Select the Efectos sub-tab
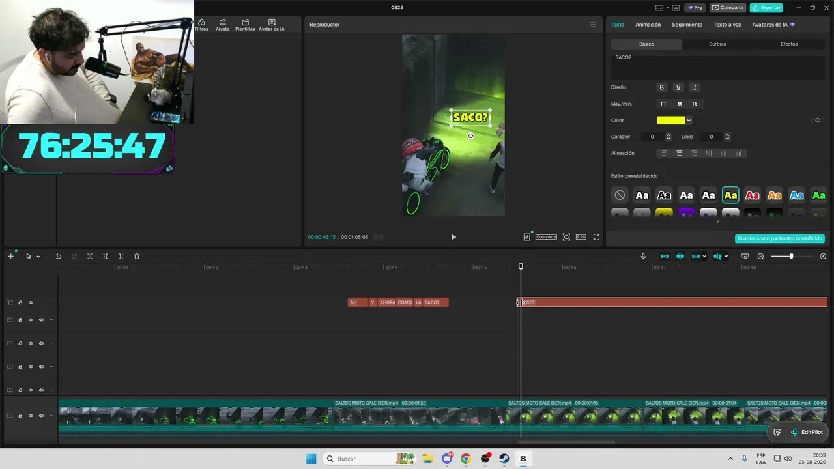 [789, 44]
